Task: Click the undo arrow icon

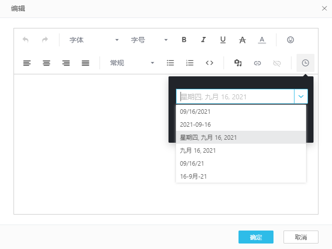Action: click(25, 40)
